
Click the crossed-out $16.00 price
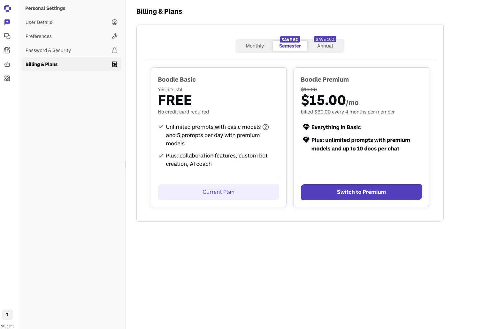point(309,90)
